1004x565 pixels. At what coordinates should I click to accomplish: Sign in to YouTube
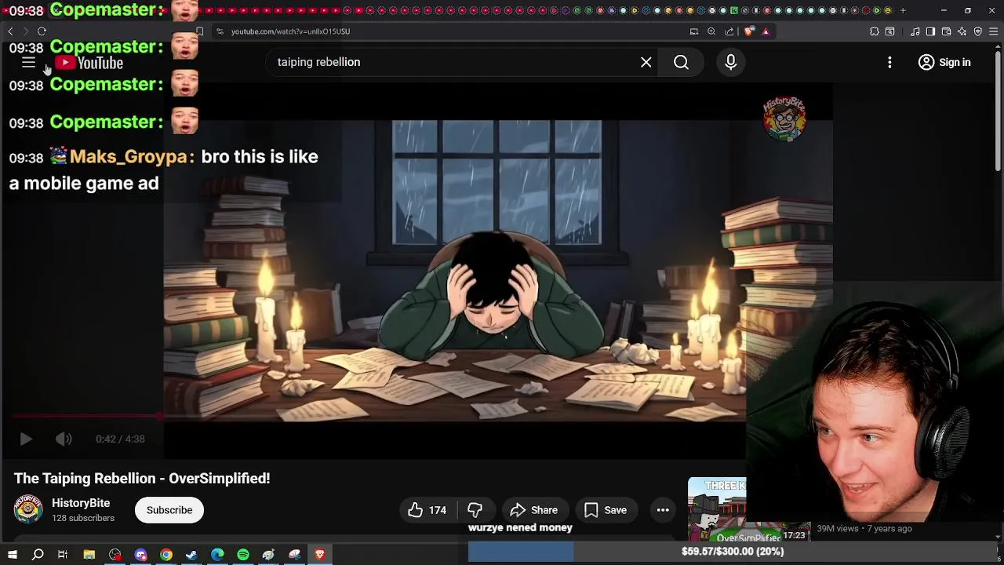tap(944, 62)
